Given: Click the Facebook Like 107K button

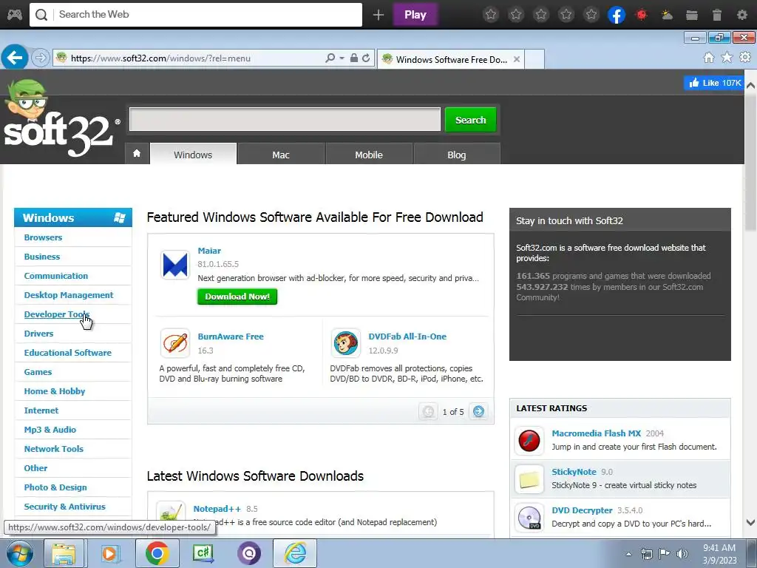Looking at the screenshot, I should click(x=713, y=83).
